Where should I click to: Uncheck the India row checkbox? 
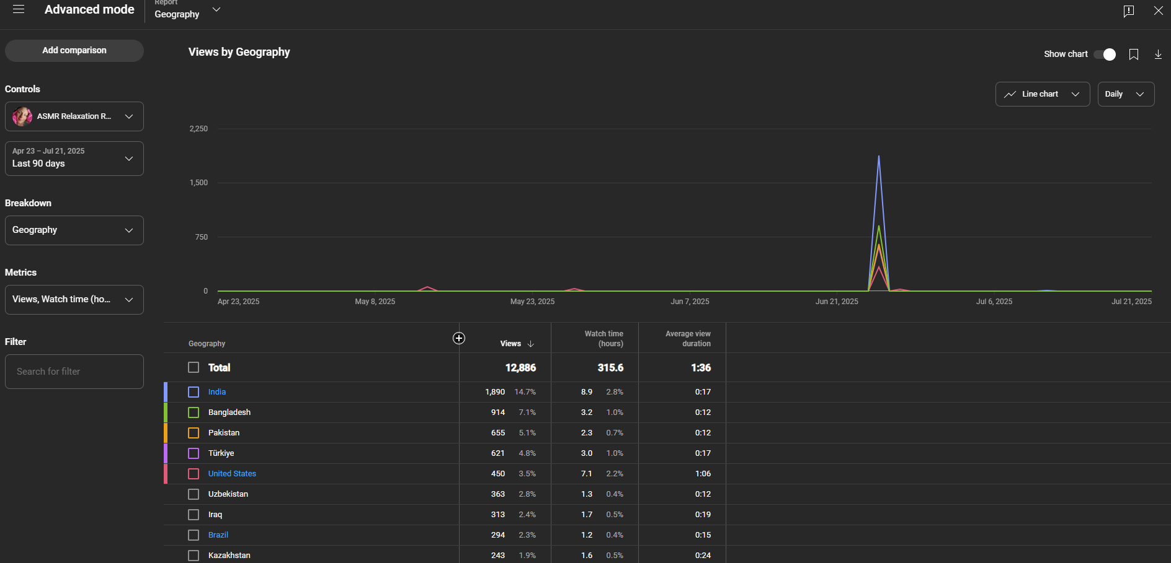pos(194,392)
